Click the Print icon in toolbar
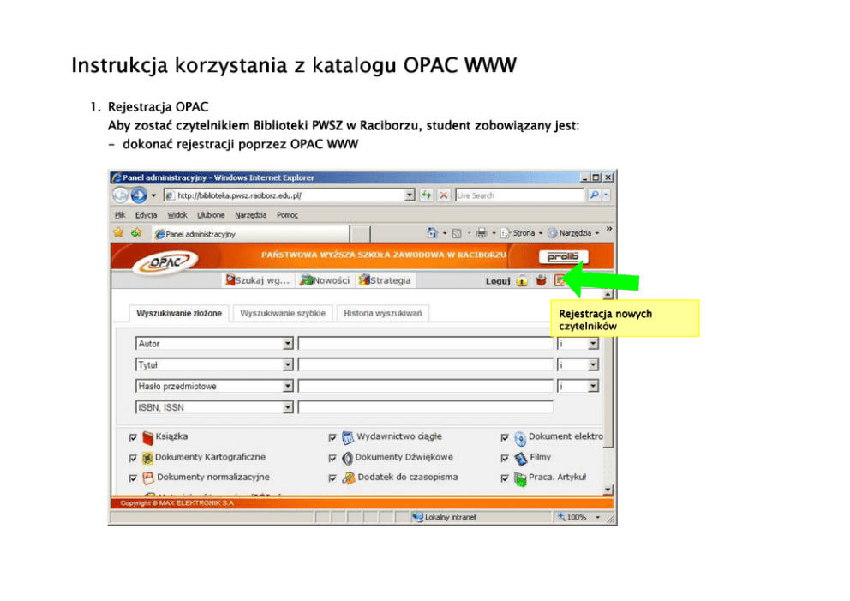 click(482, 233)
